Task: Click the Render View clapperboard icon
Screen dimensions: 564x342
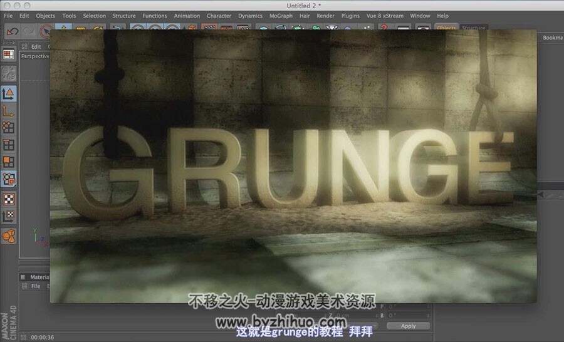Action: click(x=209, y=28)
